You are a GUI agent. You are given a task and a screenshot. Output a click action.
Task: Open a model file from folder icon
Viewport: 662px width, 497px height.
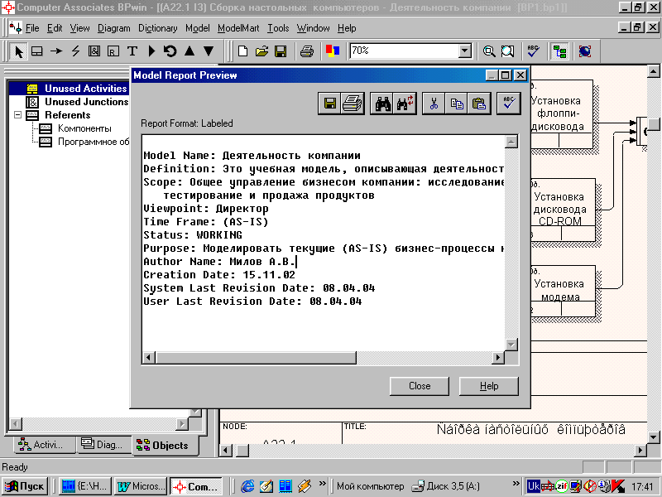(261, 51)
